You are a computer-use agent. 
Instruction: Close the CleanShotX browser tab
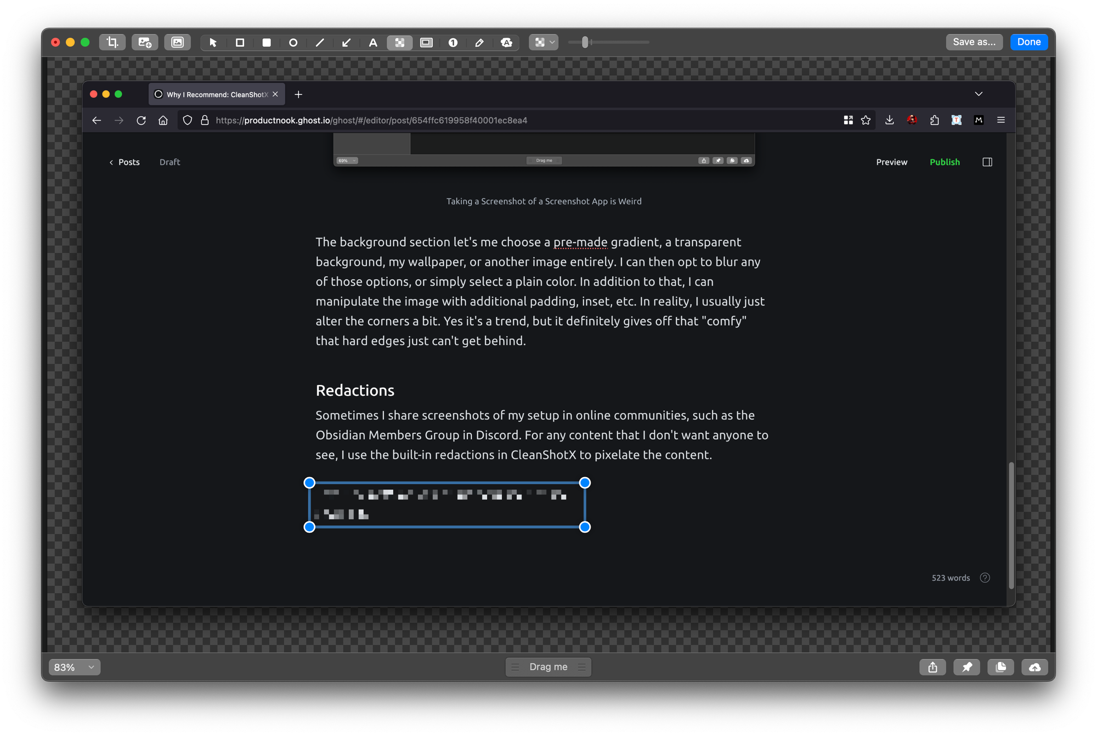click(x=275, y=94)
